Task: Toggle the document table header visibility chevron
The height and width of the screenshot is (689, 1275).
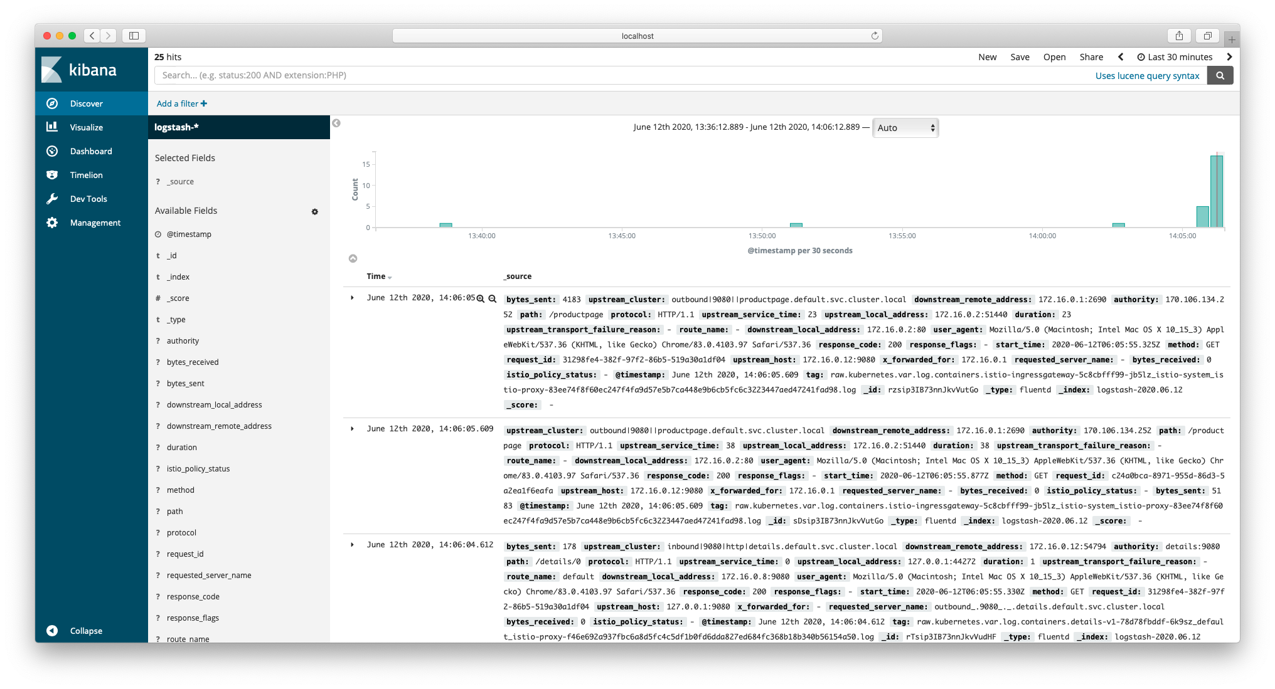Action: [x=353, y=258]
